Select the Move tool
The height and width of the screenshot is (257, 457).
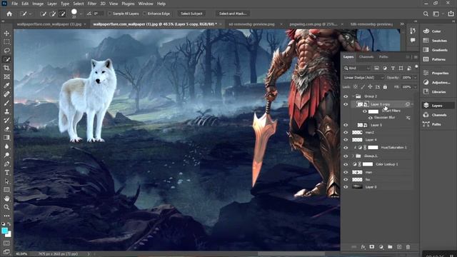pos(6,34)
